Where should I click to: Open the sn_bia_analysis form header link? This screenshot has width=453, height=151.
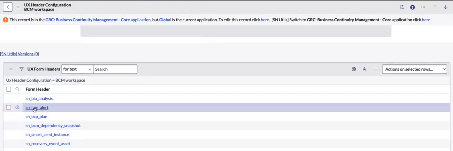39,99
